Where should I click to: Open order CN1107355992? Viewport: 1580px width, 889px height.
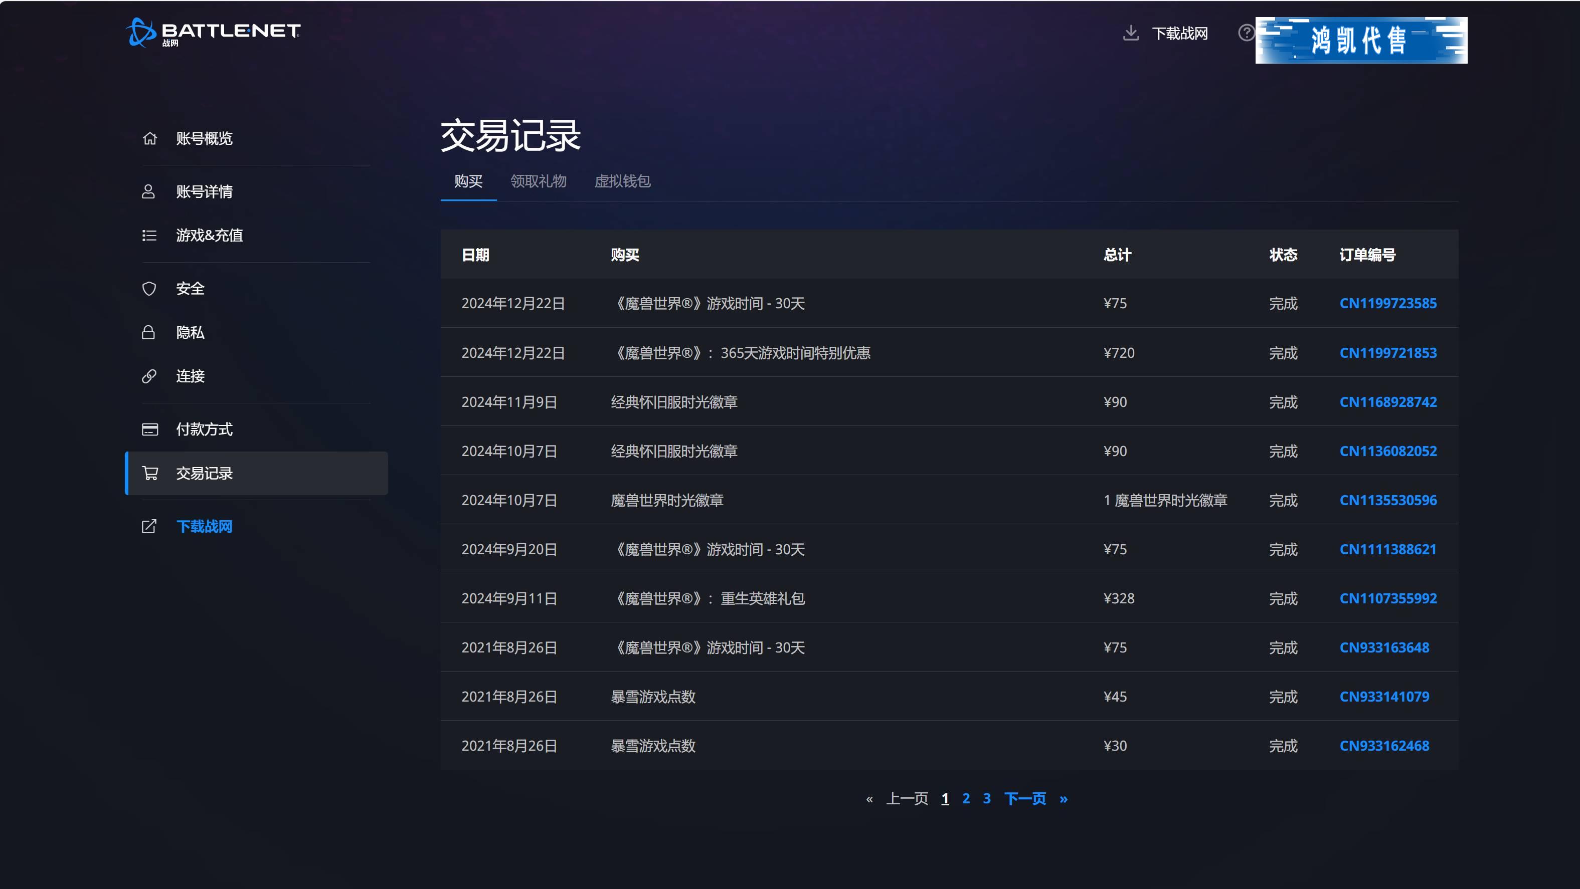pos(1387,598)
